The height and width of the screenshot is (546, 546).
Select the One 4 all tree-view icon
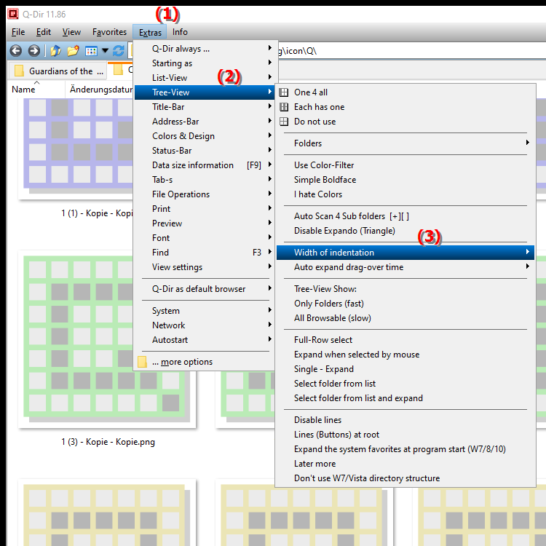pos(284,92)
